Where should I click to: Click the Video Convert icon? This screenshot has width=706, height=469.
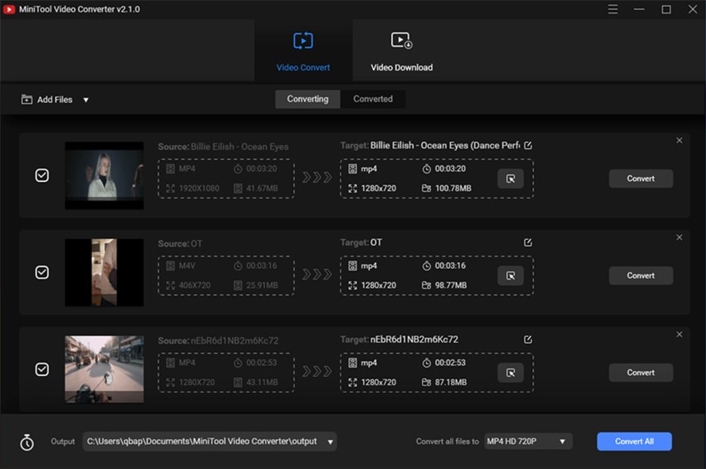coord(303,41)
